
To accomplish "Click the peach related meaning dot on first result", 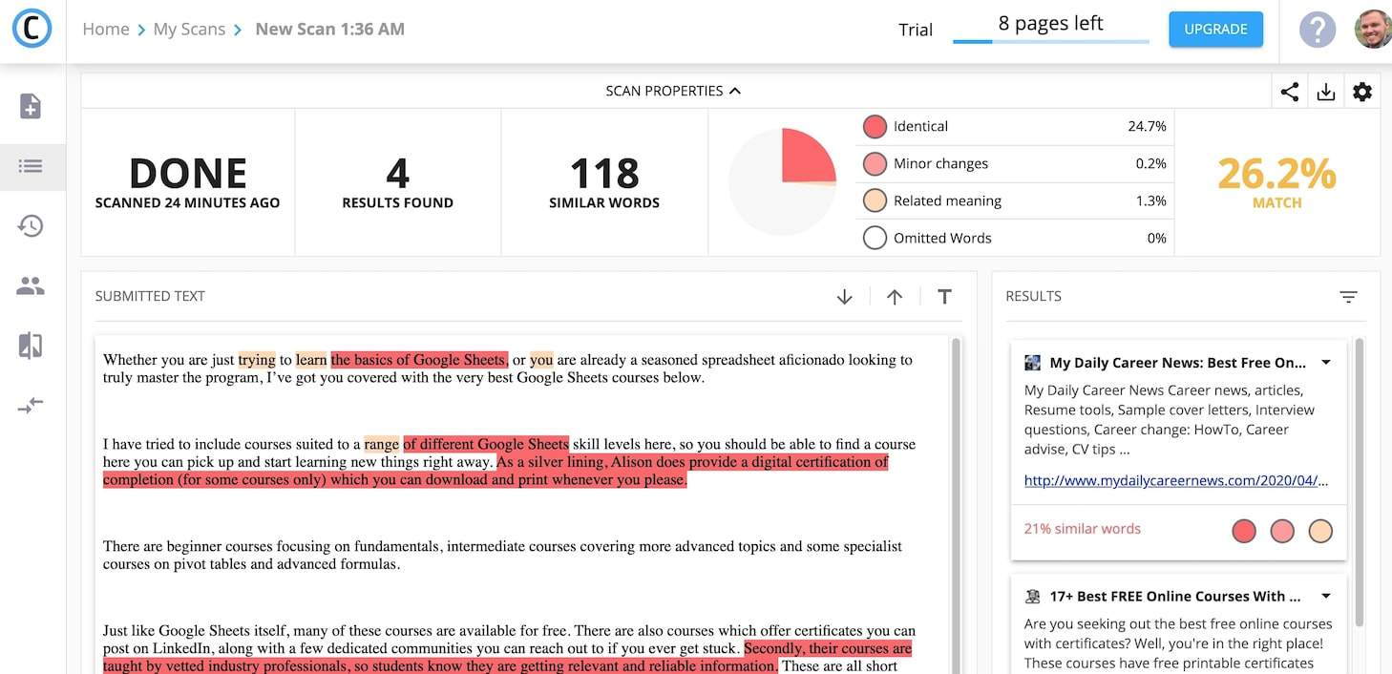I will (1320, 532).
